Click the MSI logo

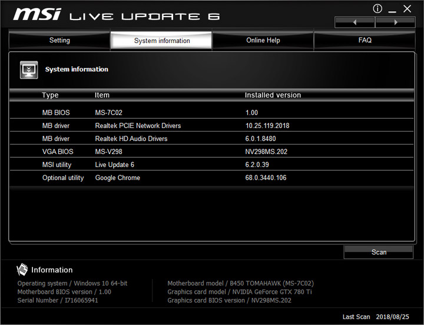pyautogui.click(x=37, y=14)
